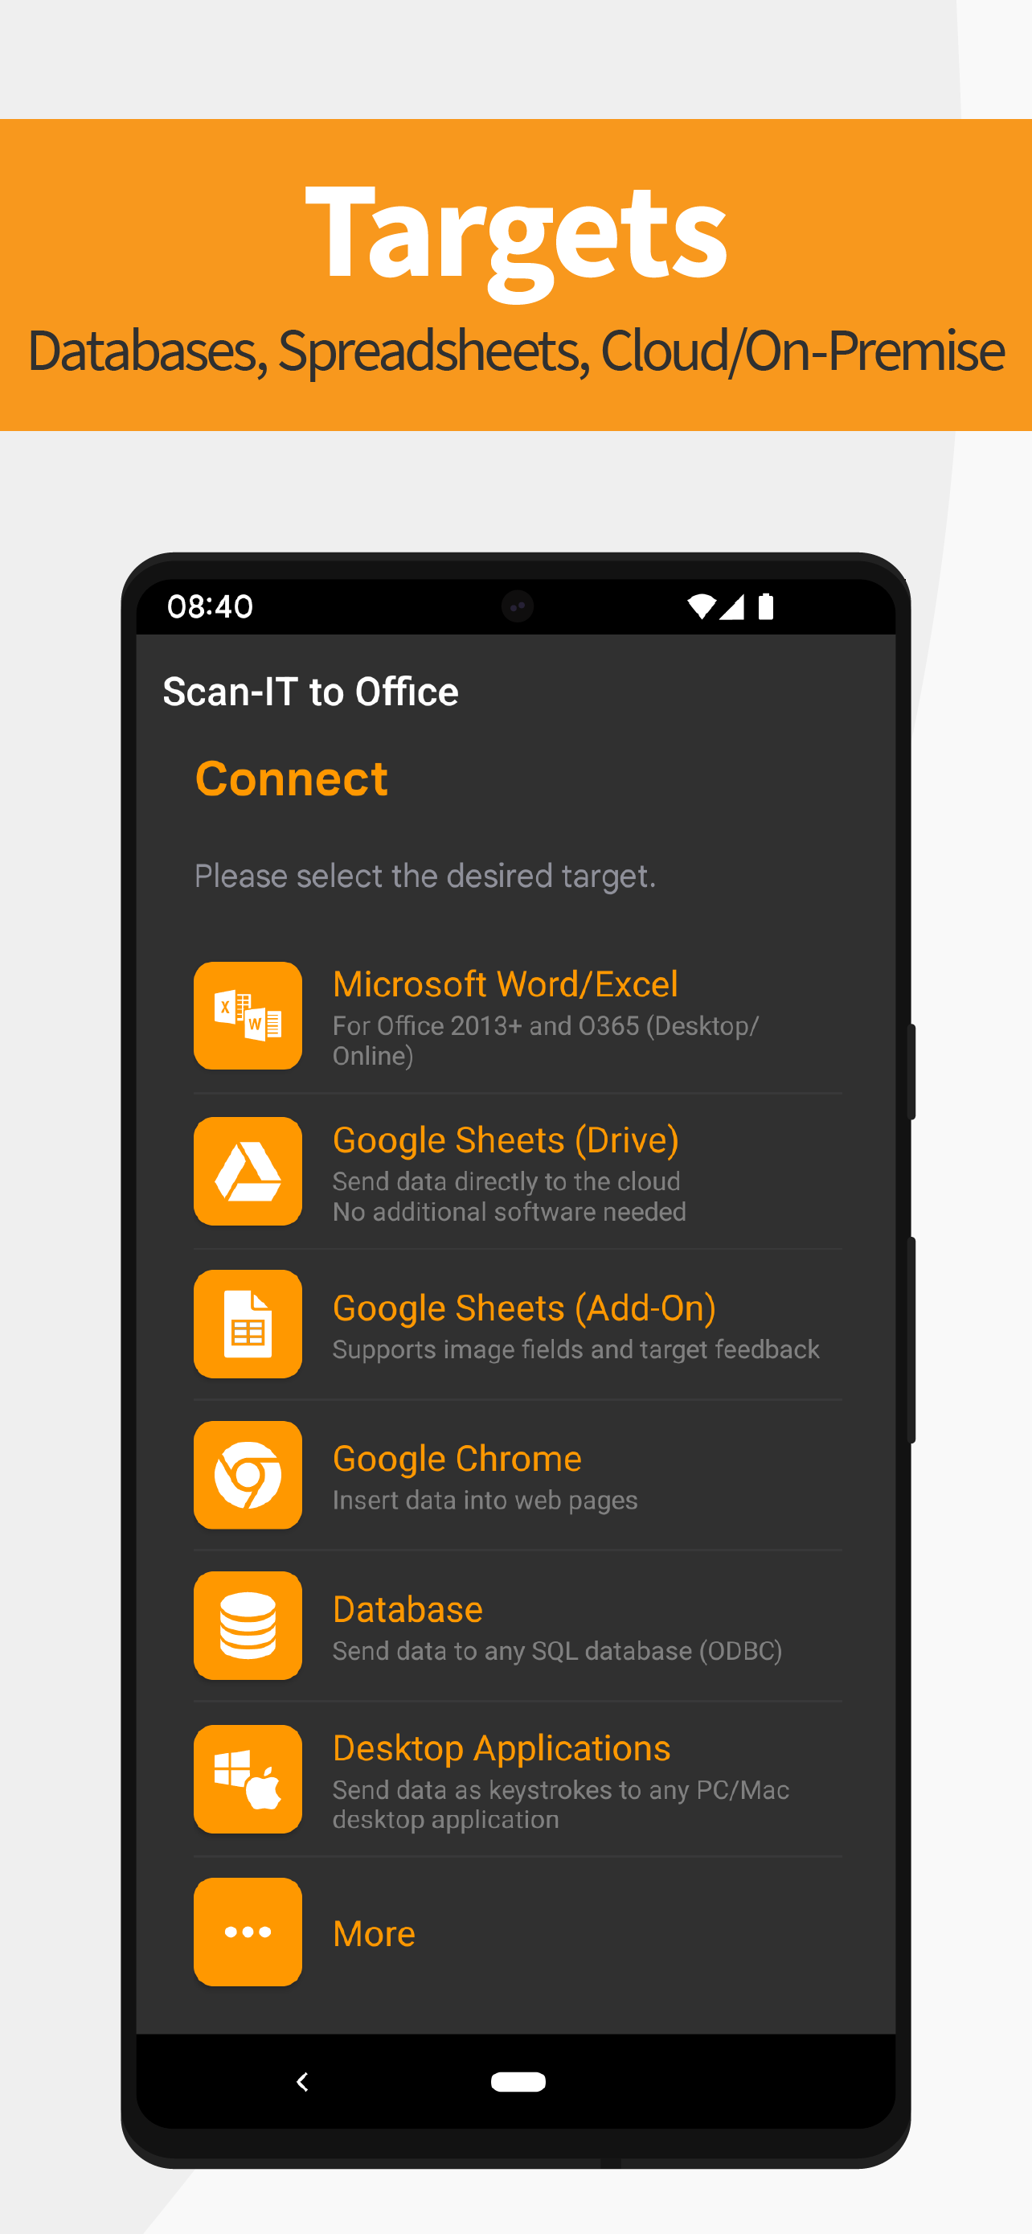Select Google Chrome as target
Image resolution: width=1032 pixels, height=2234 pixels.
[518, 1475]
